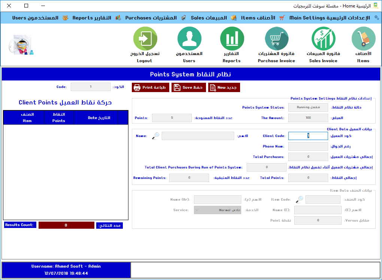Click the Total Points field
Viewport: 382px width, 280px height.
coord(308,178)
